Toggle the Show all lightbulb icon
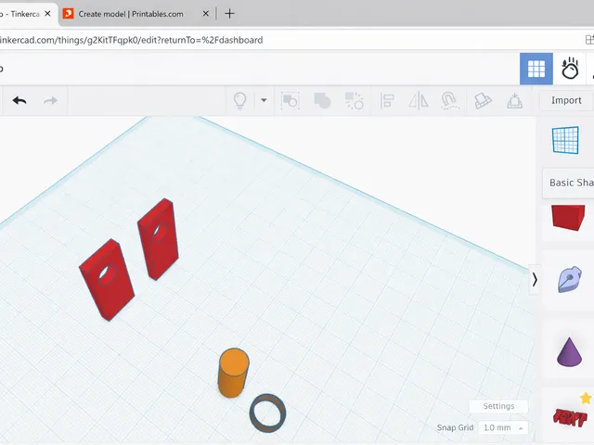This screenshot has width=594, height=445. tap(240, 101)
